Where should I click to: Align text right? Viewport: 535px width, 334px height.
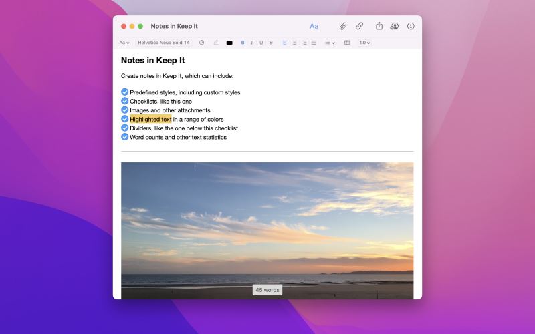pyautogui.click(x=304, y=43)
